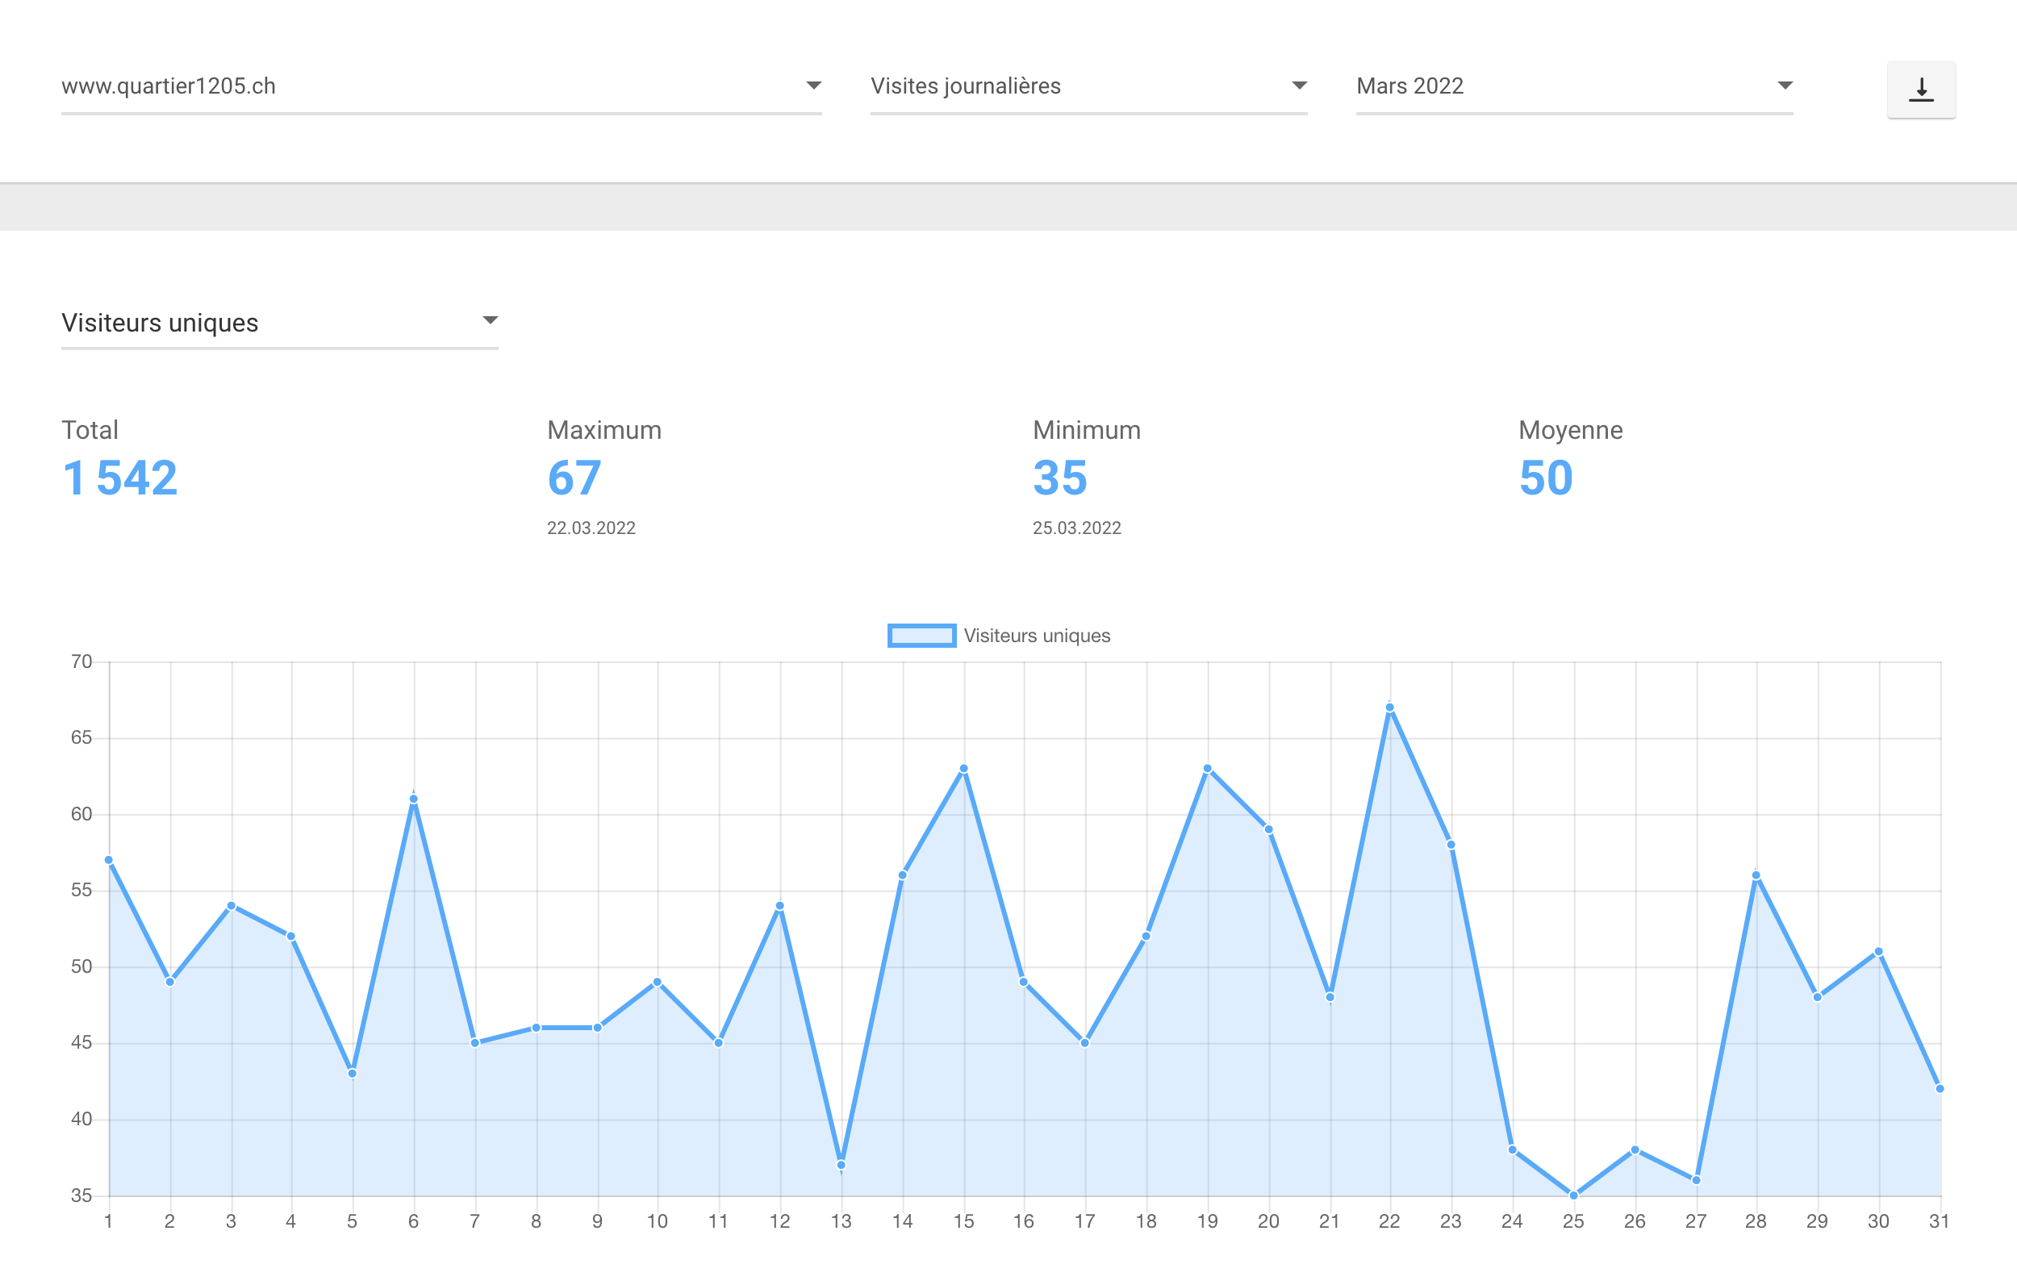Viewport: 2017px width, 1281px height.
Task: Click the Maximum heading label
Action: pyautogui.click(x=604, y=430)
